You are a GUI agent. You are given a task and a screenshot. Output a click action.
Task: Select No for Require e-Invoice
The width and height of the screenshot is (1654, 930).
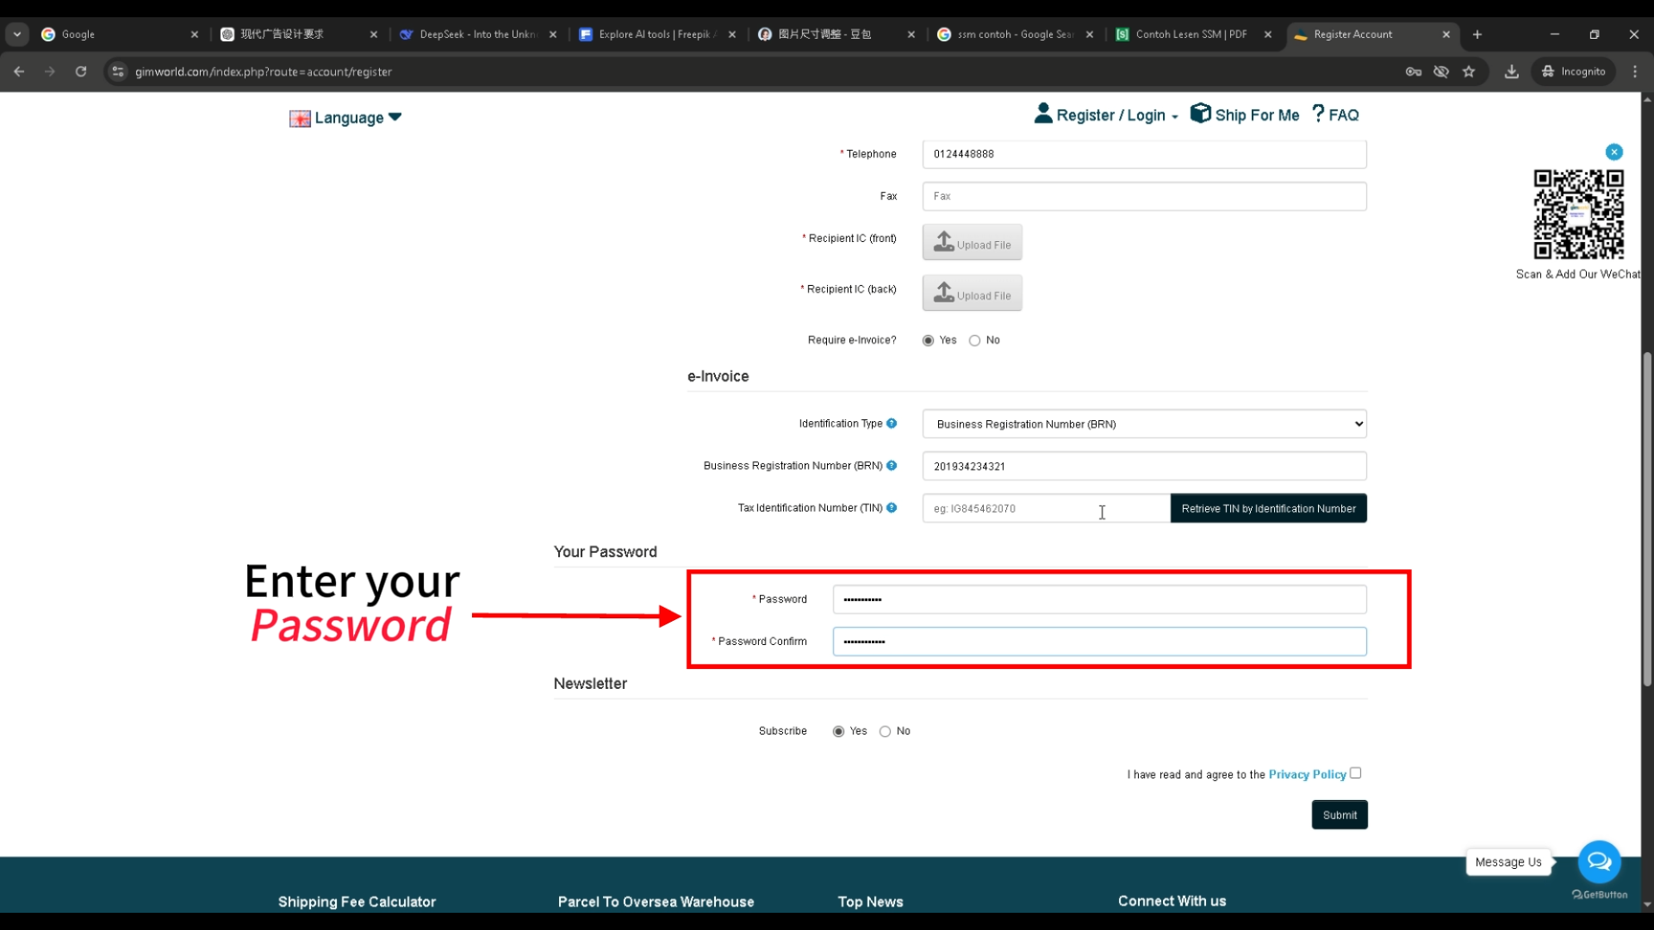(x=974, y=341)
